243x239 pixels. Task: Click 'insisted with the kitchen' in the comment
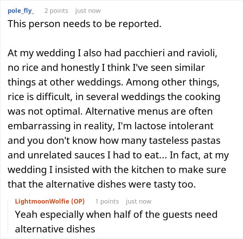coord(109,170)
